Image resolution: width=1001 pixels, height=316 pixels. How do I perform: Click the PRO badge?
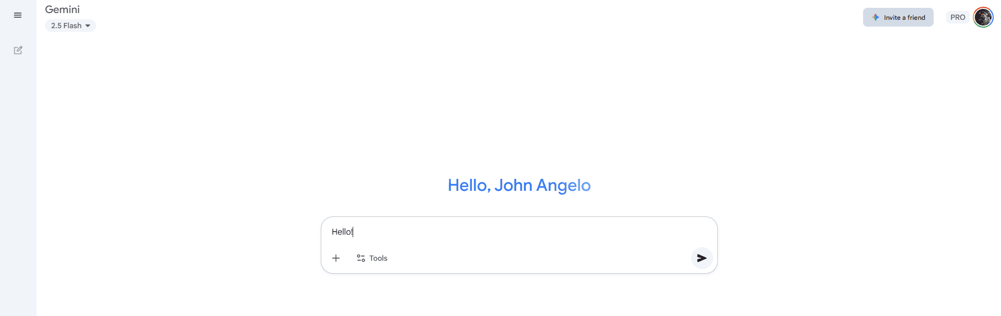[957, 17]
